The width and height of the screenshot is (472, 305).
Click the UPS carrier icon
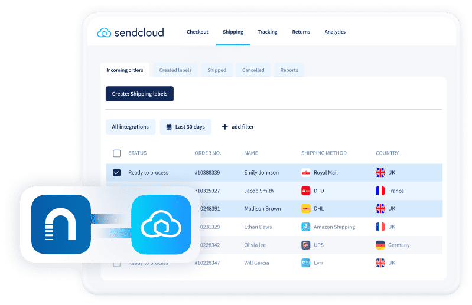pos(305,245)
